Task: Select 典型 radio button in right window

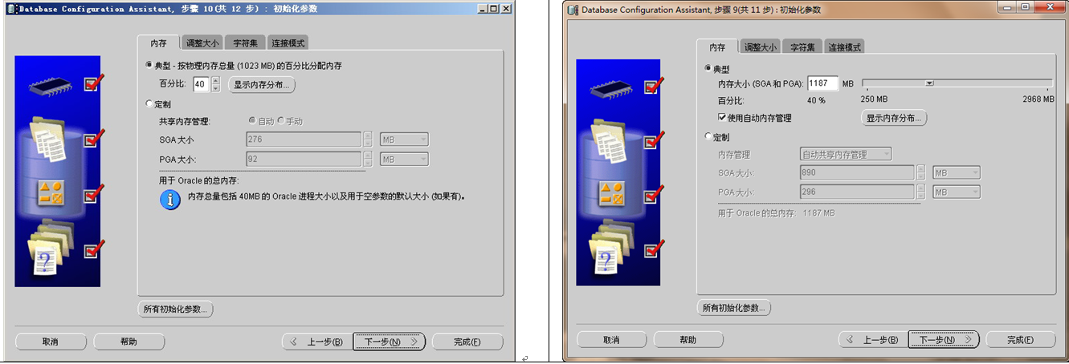Action: tap(708, 69)
